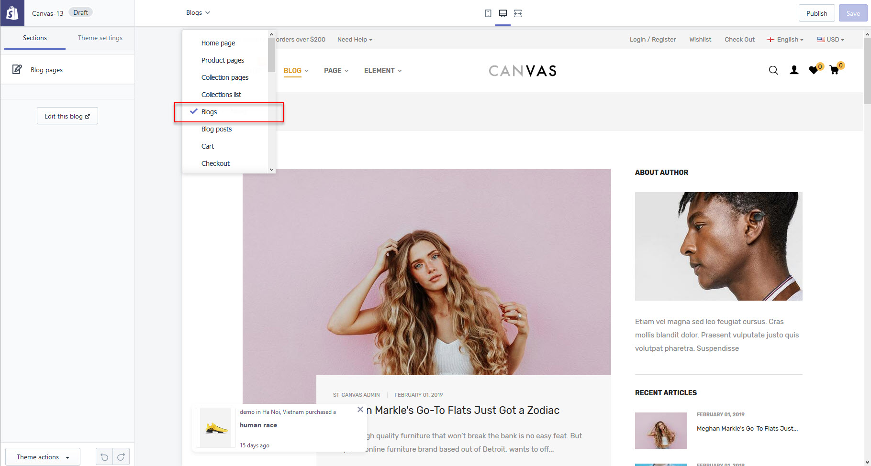The height and width of the screenshot is (466, 871).
Task: Choose Collection pages in dropdown list
Action: tap(225, 77)
